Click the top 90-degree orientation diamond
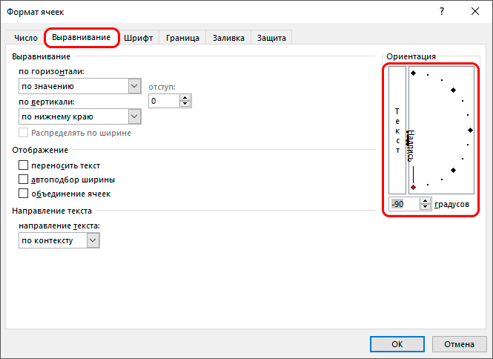This screenshot has width=493, height=359. click(x=414, y=73)
